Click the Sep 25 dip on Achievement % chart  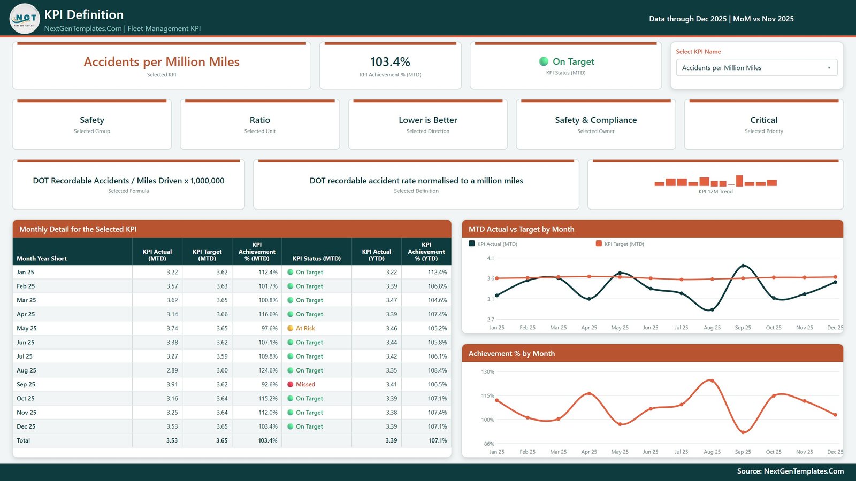click(743, 432)
